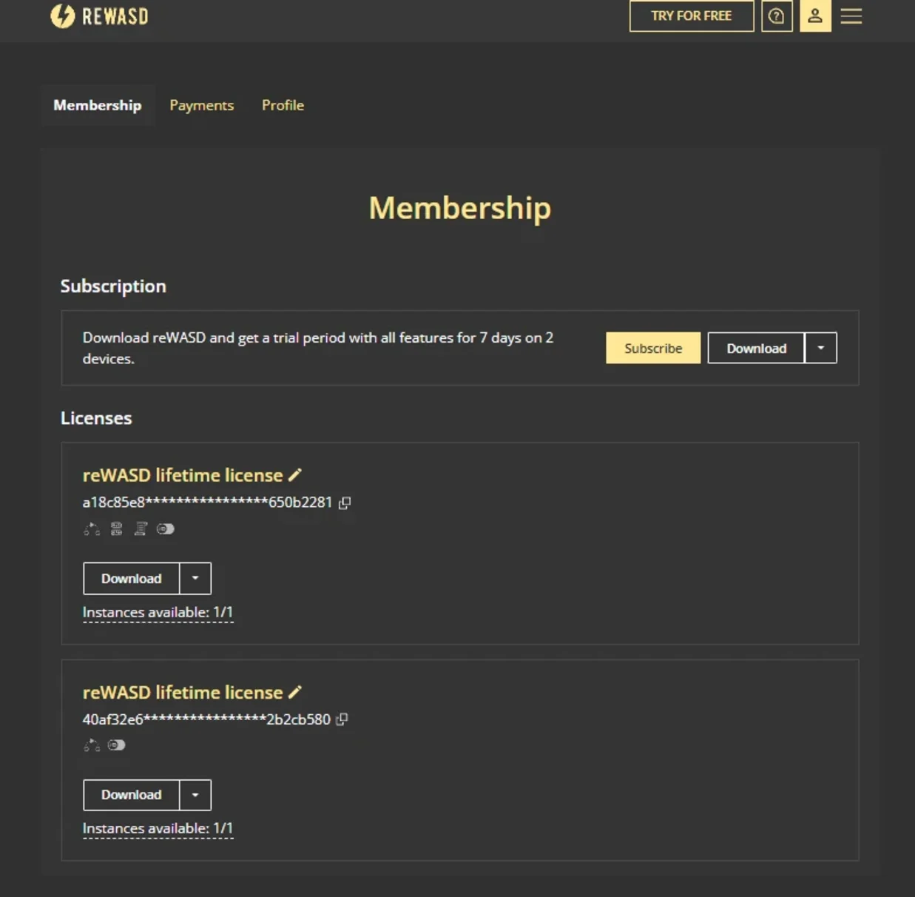
Task: Expand second license Download dropdown arrow
Action: [x=195, y=795]
